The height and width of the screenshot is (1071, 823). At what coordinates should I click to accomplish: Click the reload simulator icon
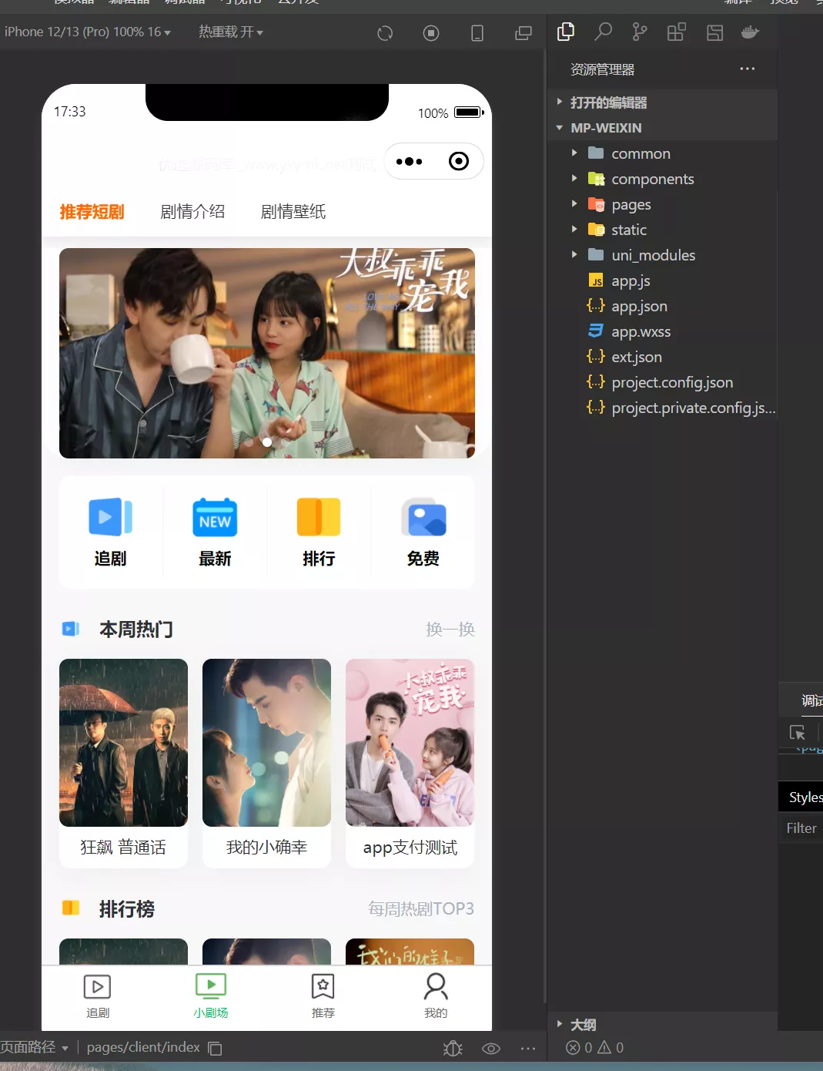[385, 33]
